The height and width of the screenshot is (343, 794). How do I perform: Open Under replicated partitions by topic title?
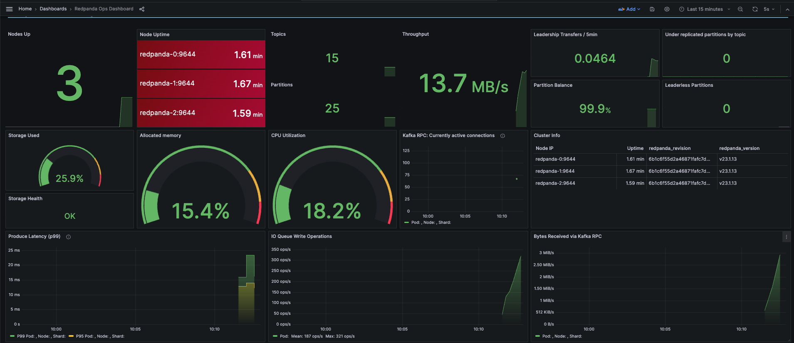tap(705, 34)
